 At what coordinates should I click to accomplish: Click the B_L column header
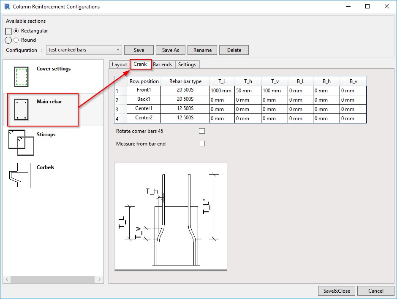click(x=301, y=81)
